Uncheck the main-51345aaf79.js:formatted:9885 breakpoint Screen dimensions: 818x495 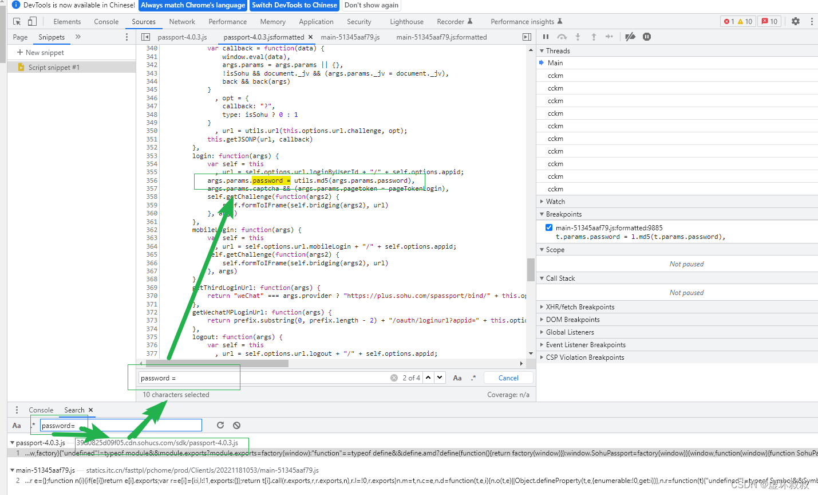549,227
